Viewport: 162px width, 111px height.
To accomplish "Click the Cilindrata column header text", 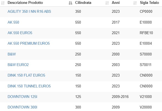I will 83,2.
